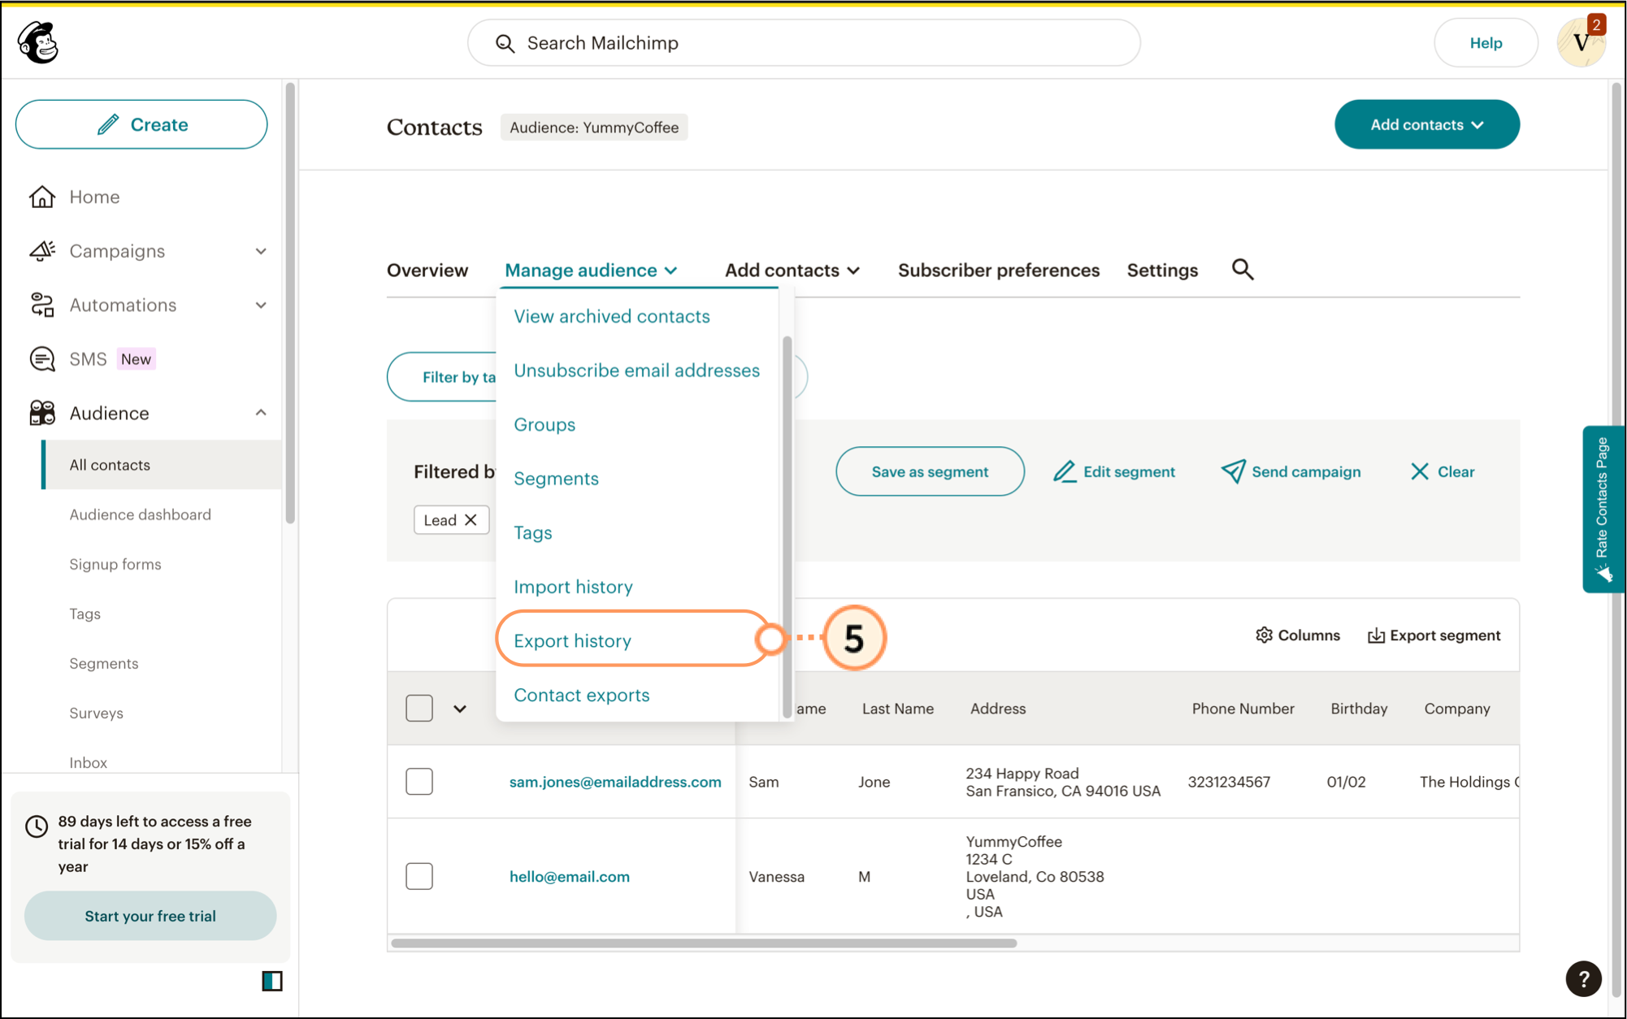This screenshot has height=1019, width=1627.
Task: Click the SMS chat bubble icon
Action: 42,359
